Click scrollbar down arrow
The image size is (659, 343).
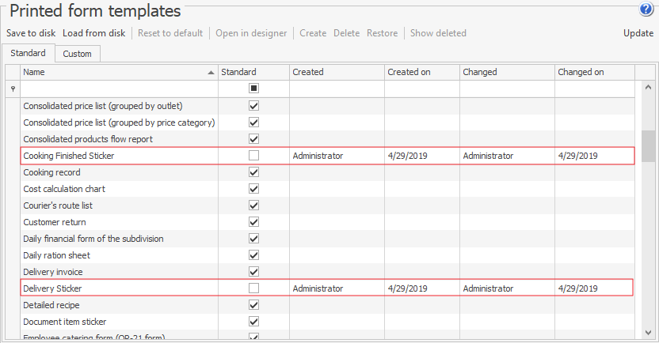(648, 333)
